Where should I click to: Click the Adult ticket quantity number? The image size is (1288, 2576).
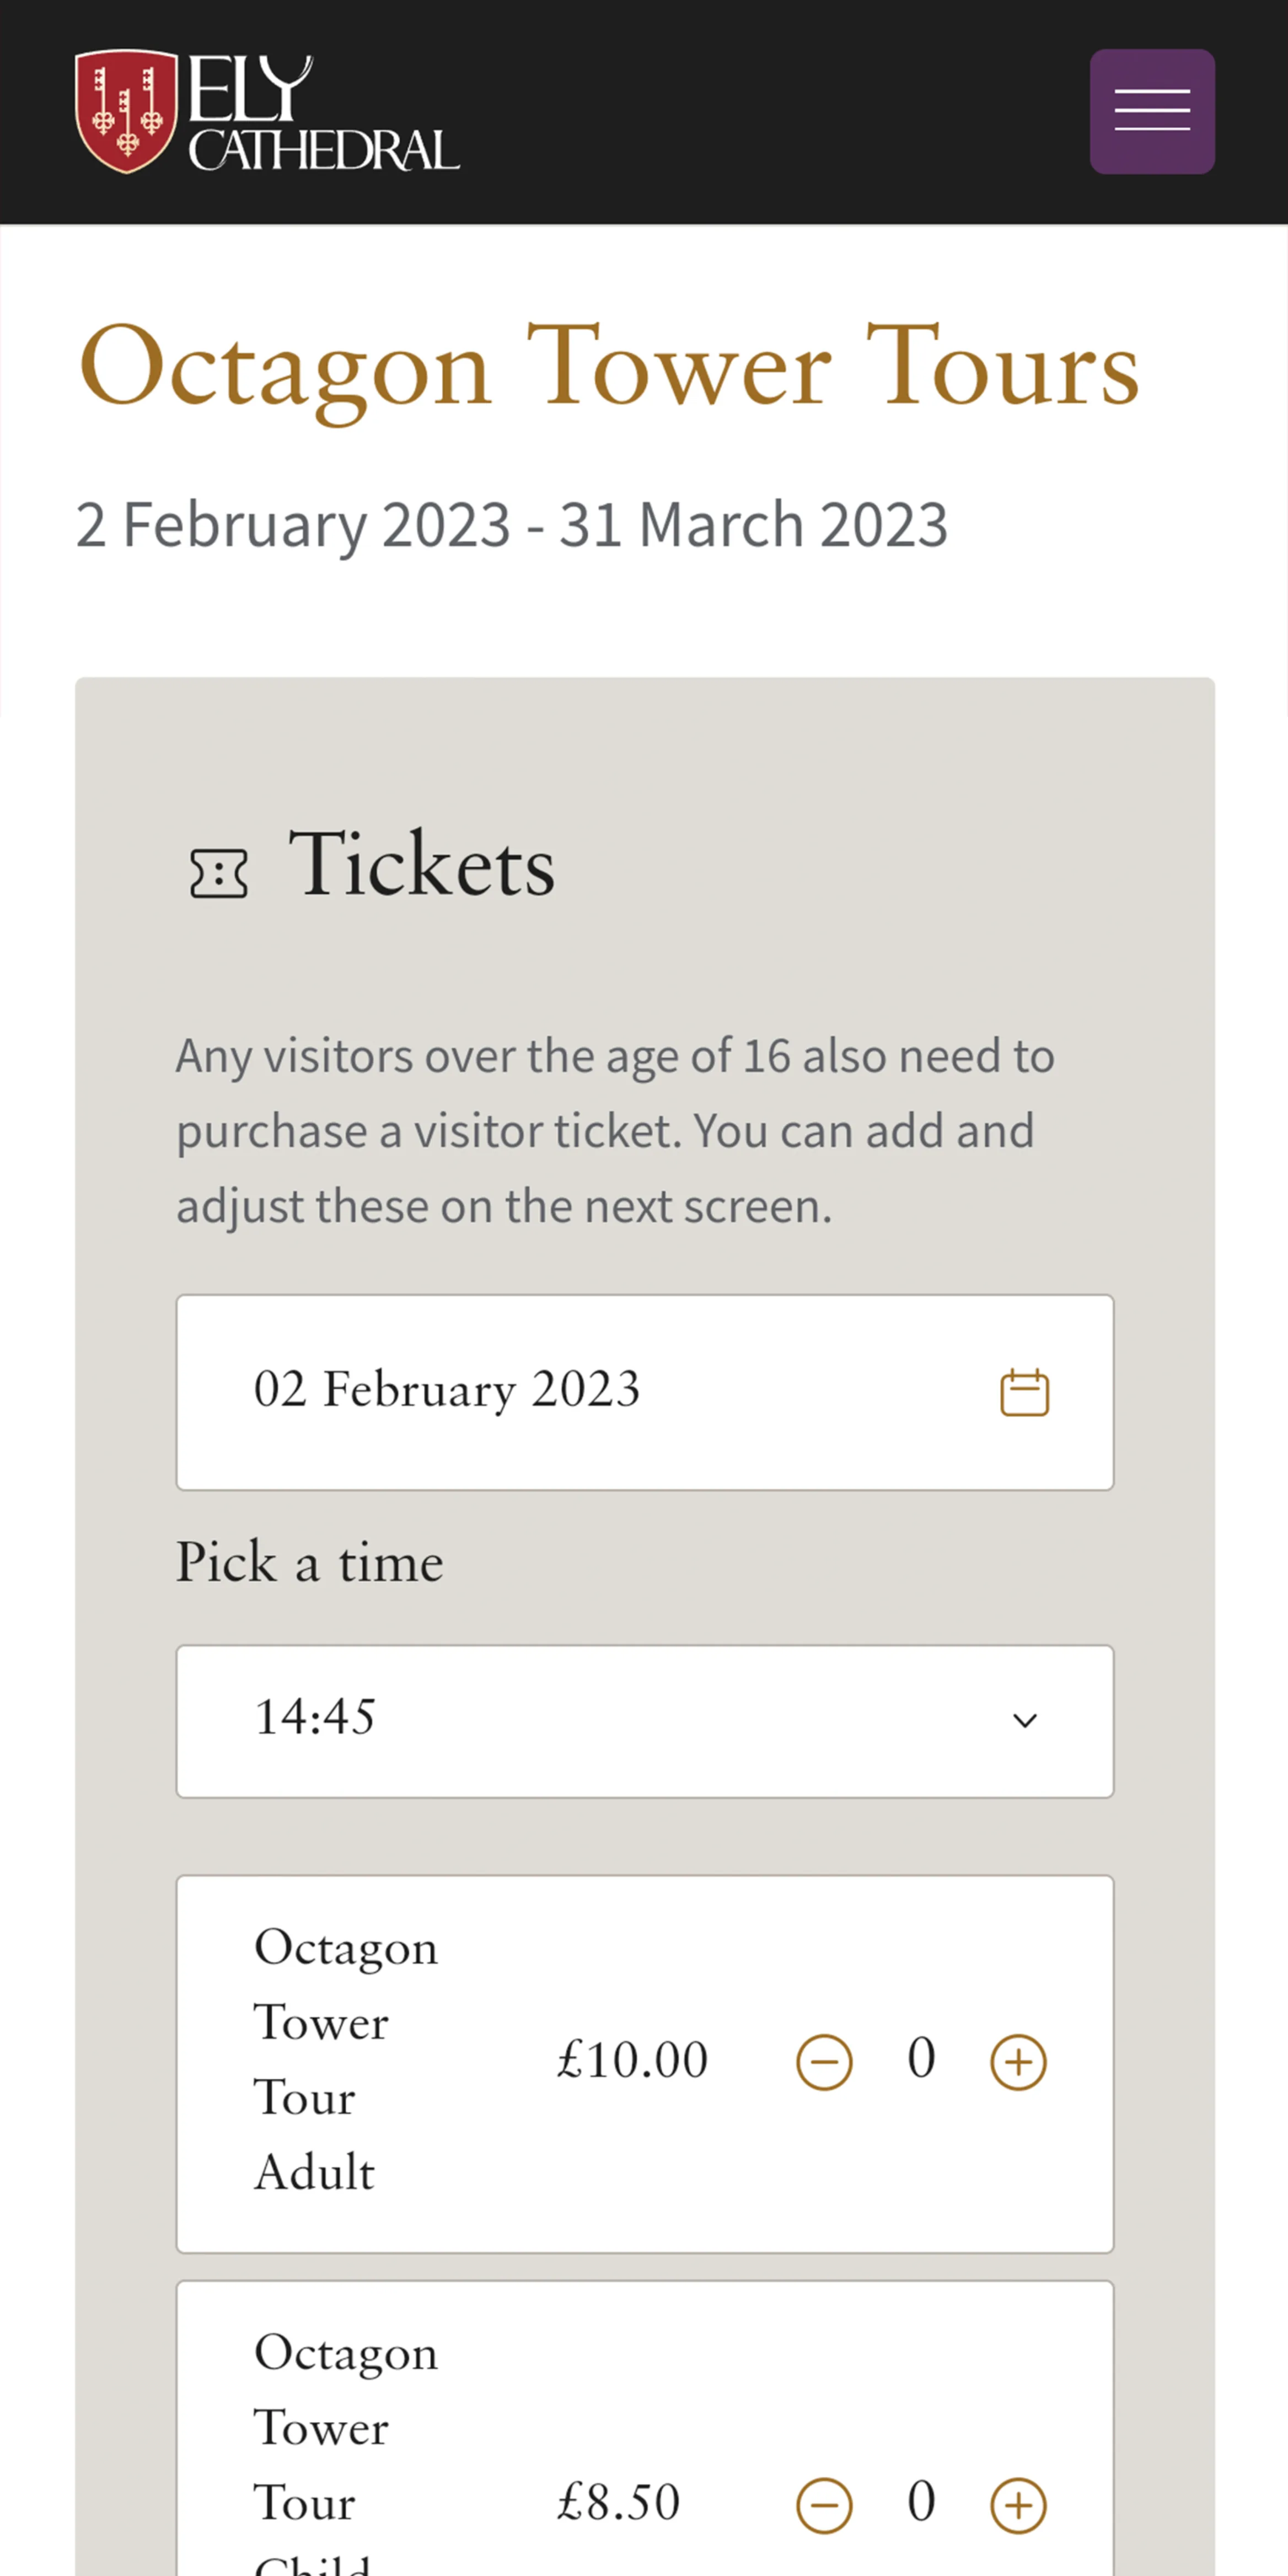coord(921,2059)
